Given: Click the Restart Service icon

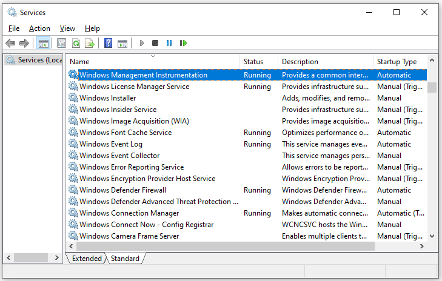Looking at the screenshot, I should [x=183, y=43].
